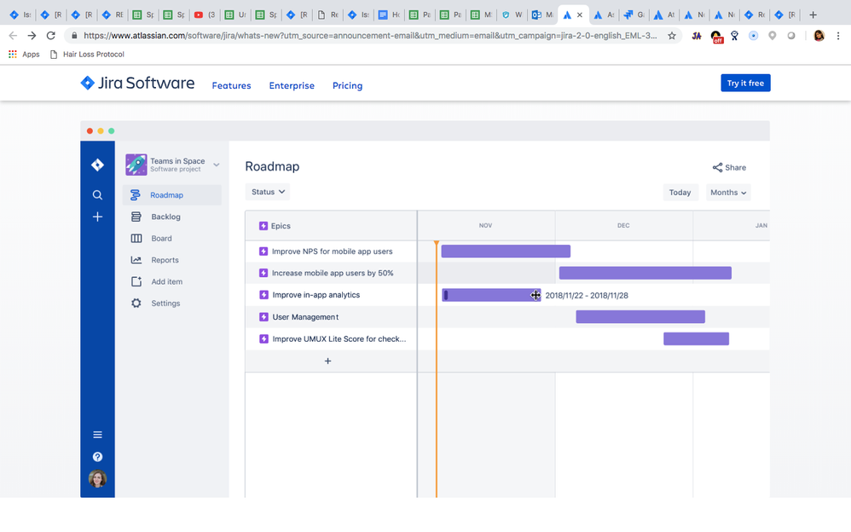Click the NOV month header

[486, 225]
